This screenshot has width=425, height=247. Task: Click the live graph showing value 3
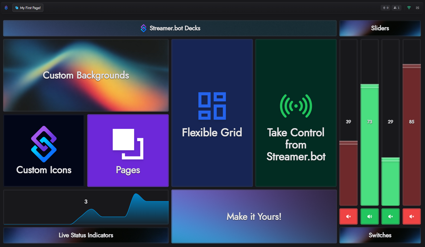click(x=86, y=207)
